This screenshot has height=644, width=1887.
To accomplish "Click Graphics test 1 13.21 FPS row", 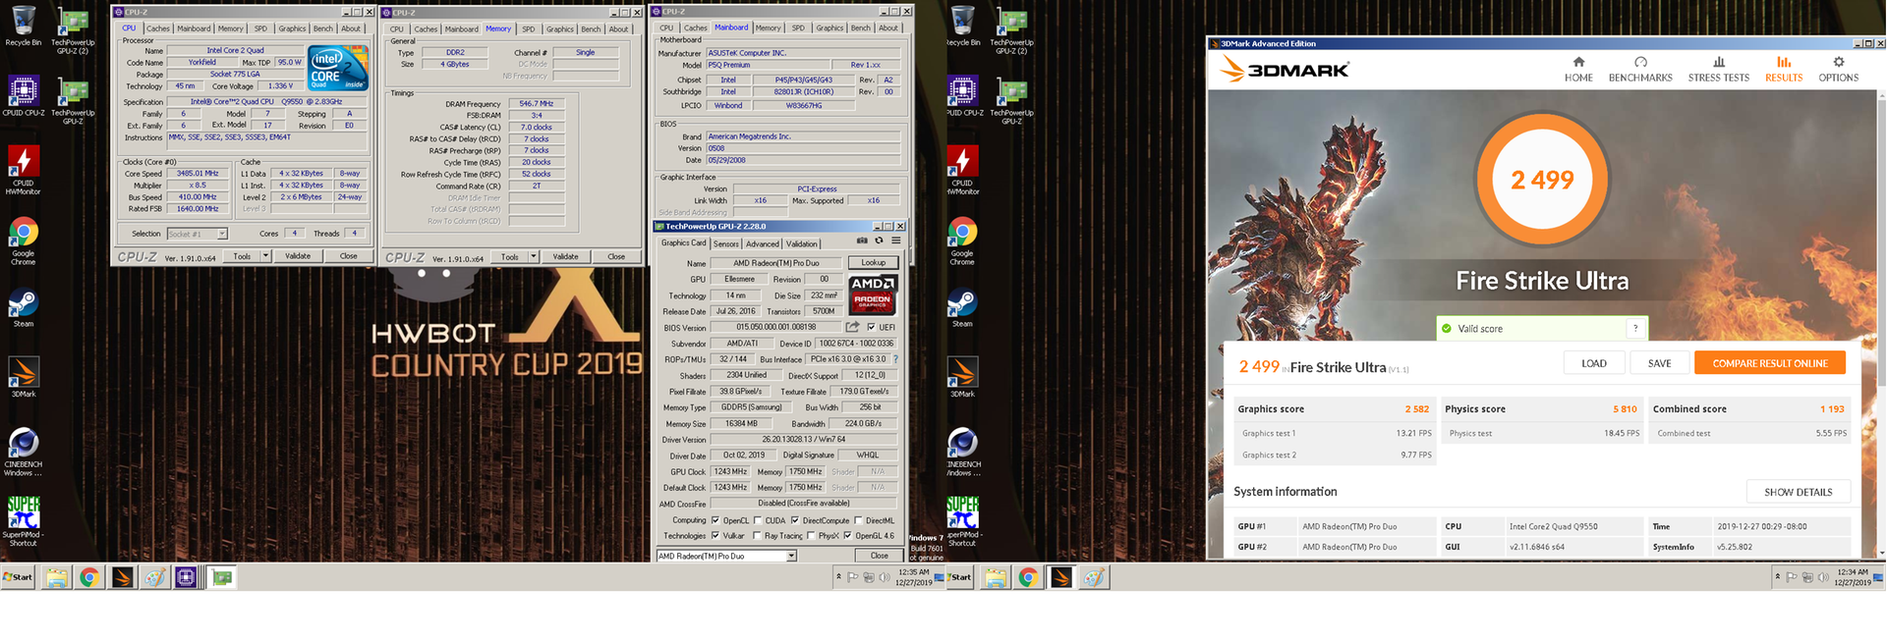I will [1335, 433].
